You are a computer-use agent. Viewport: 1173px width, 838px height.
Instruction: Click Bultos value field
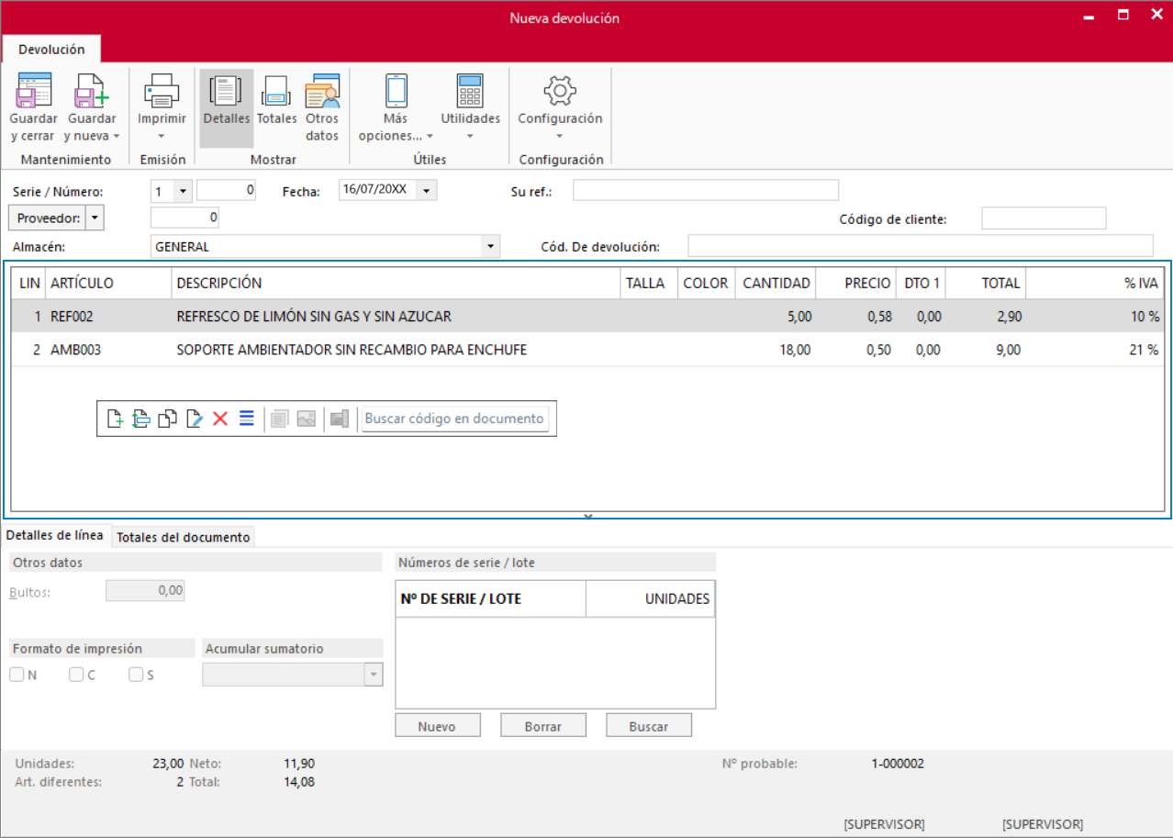pos(145,591)
